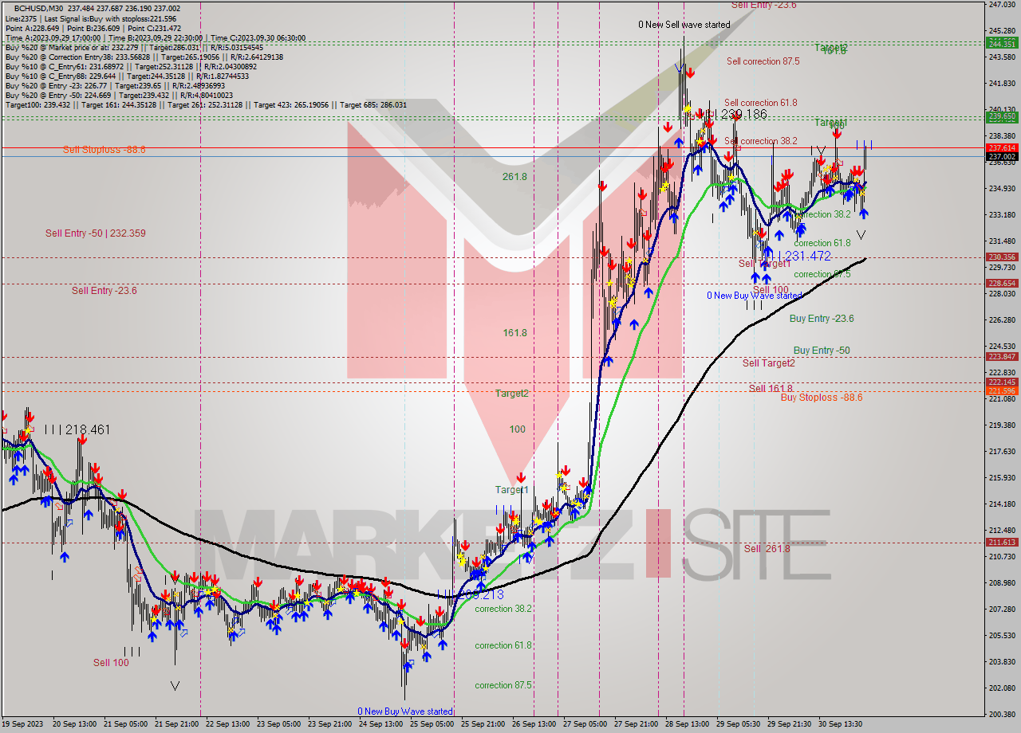Click the '30 Sep 13:30' time axis label

[x=841, y=724]
